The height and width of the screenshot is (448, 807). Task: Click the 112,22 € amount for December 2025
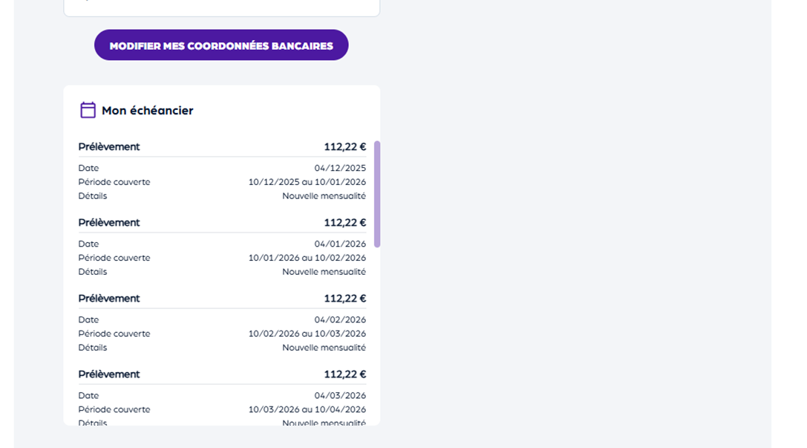[344, 147]
